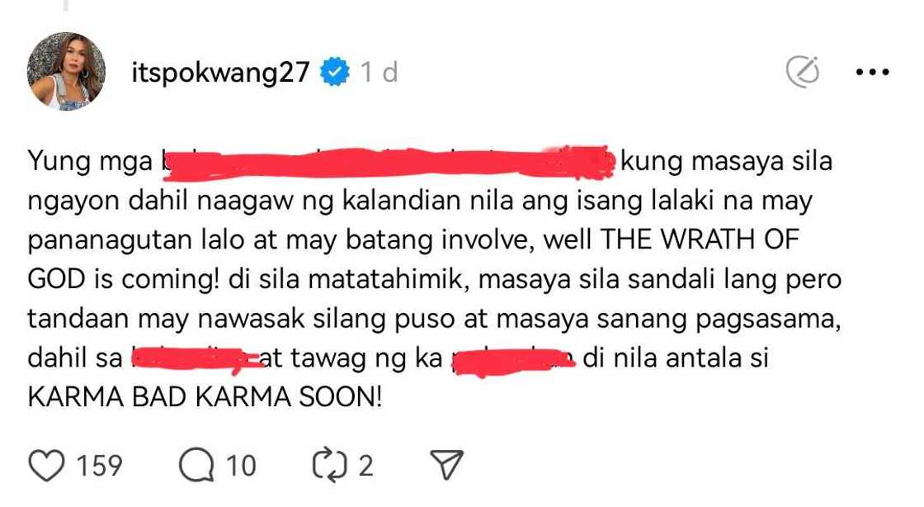Click the red scribble after 'tawag ng ka'
This screenshot has width=924, height=507.
click(512, 360)
